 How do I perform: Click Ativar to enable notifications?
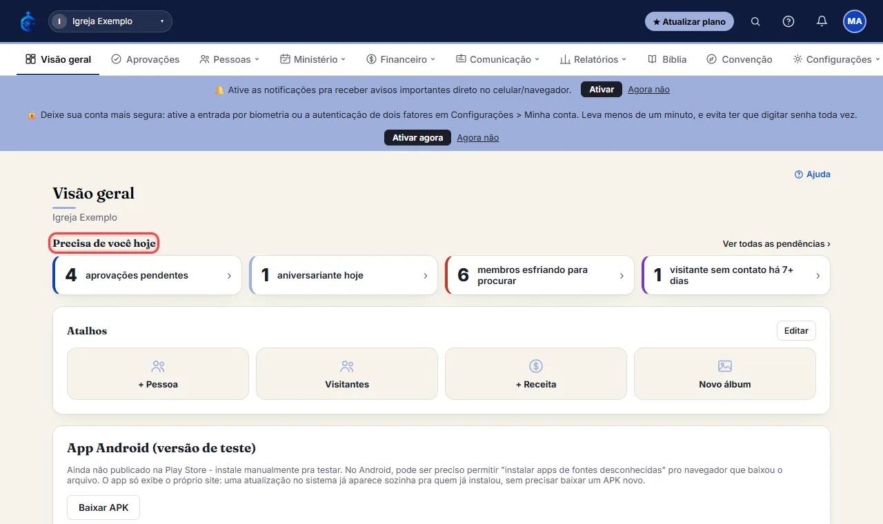tap(602, 90)
